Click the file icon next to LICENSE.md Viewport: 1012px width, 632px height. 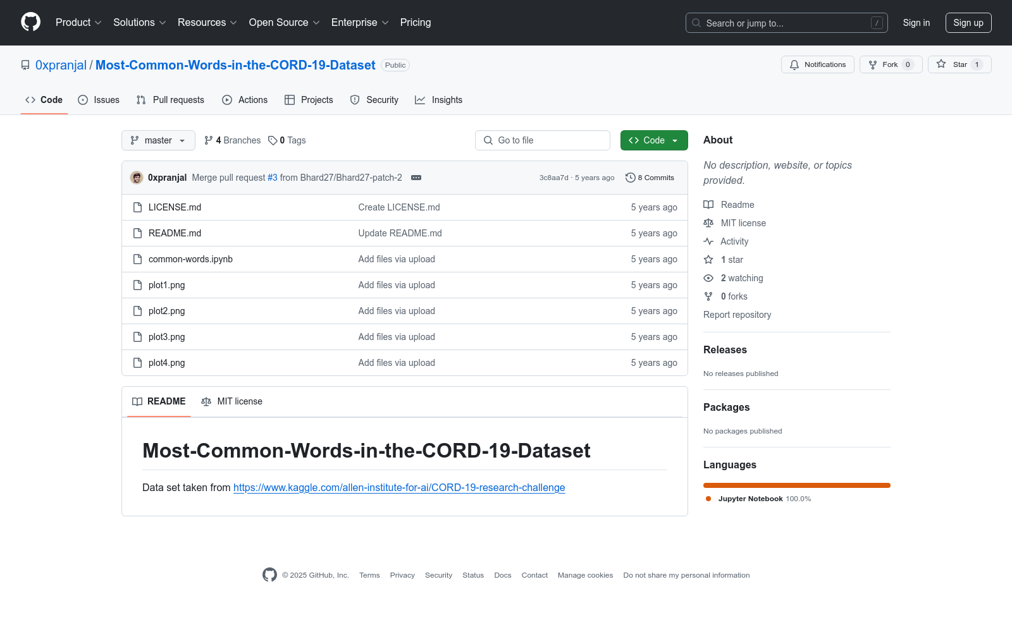point(137,207)
